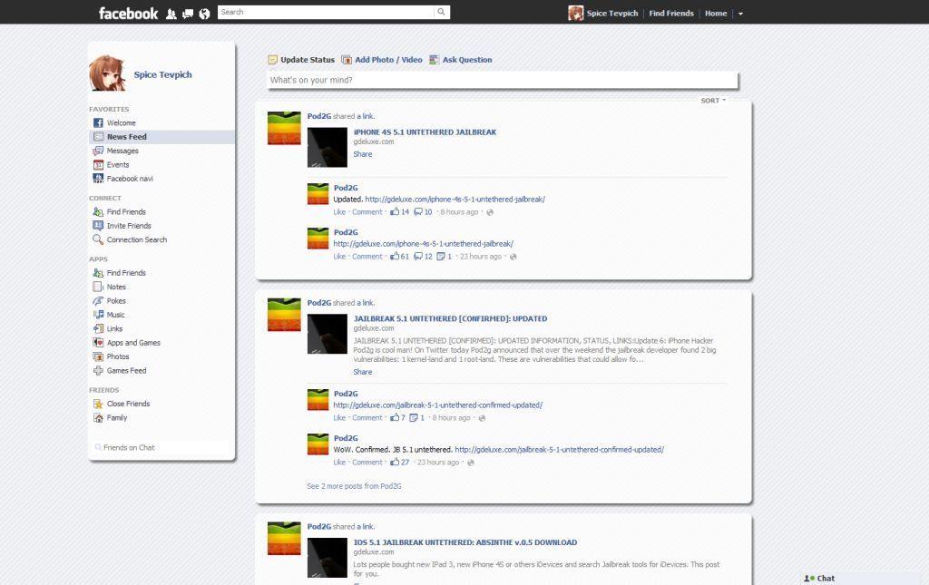Open notifications globe icon in top bar
This screenshot has height=585, width=929.
coord(204,14)
